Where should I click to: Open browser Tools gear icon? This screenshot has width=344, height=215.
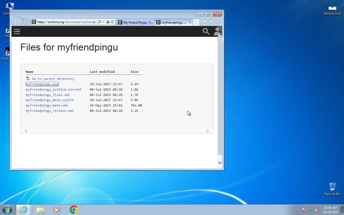point(218,22)
